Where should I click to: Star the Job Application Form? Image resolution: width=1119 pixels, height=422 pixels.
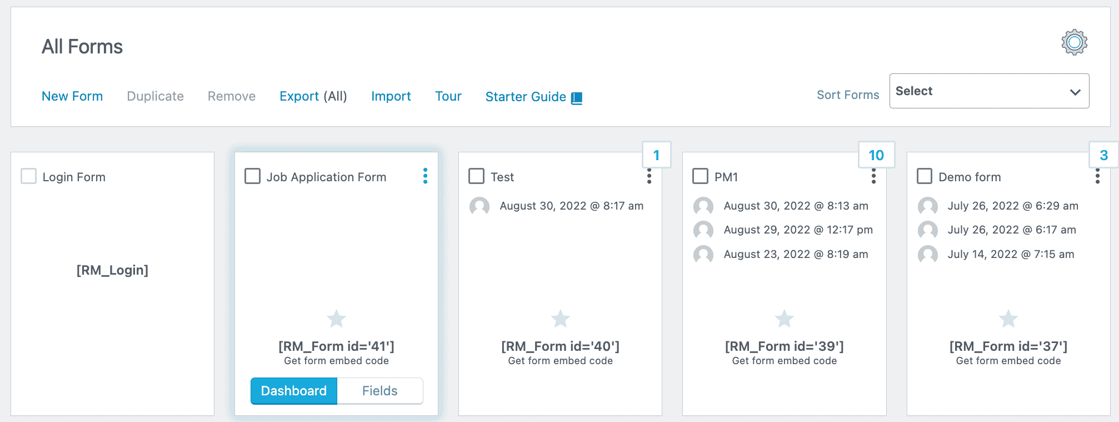(x=336, y=319)
